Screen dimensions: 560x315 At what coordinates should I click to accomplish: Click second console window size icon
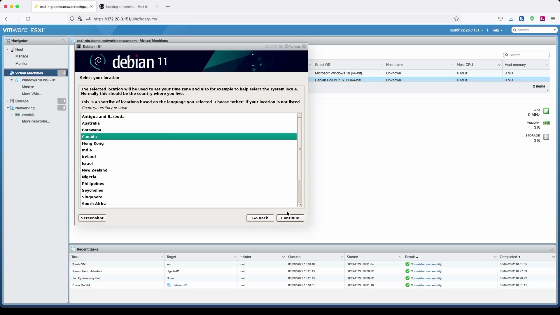[271, 47]
